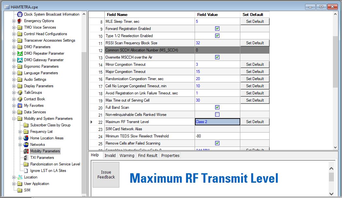
Task: Click the DMO Repeater Parameter icon
Action: [20, 53]
